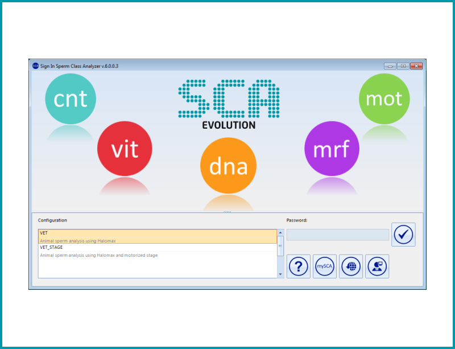Minimize the Sign In window
The image size is (455, 349).
(390, 66)
